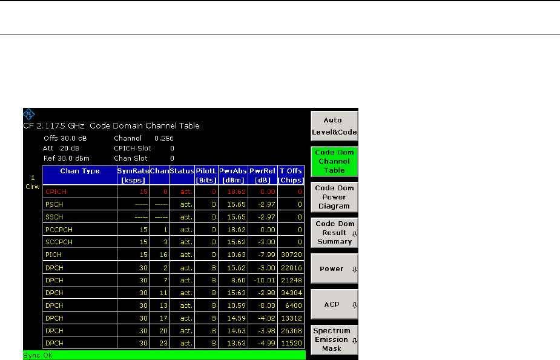560x360 pixels.
Task: Click the T Offs [Chips] column header
Action: click(x=291, y=175)
